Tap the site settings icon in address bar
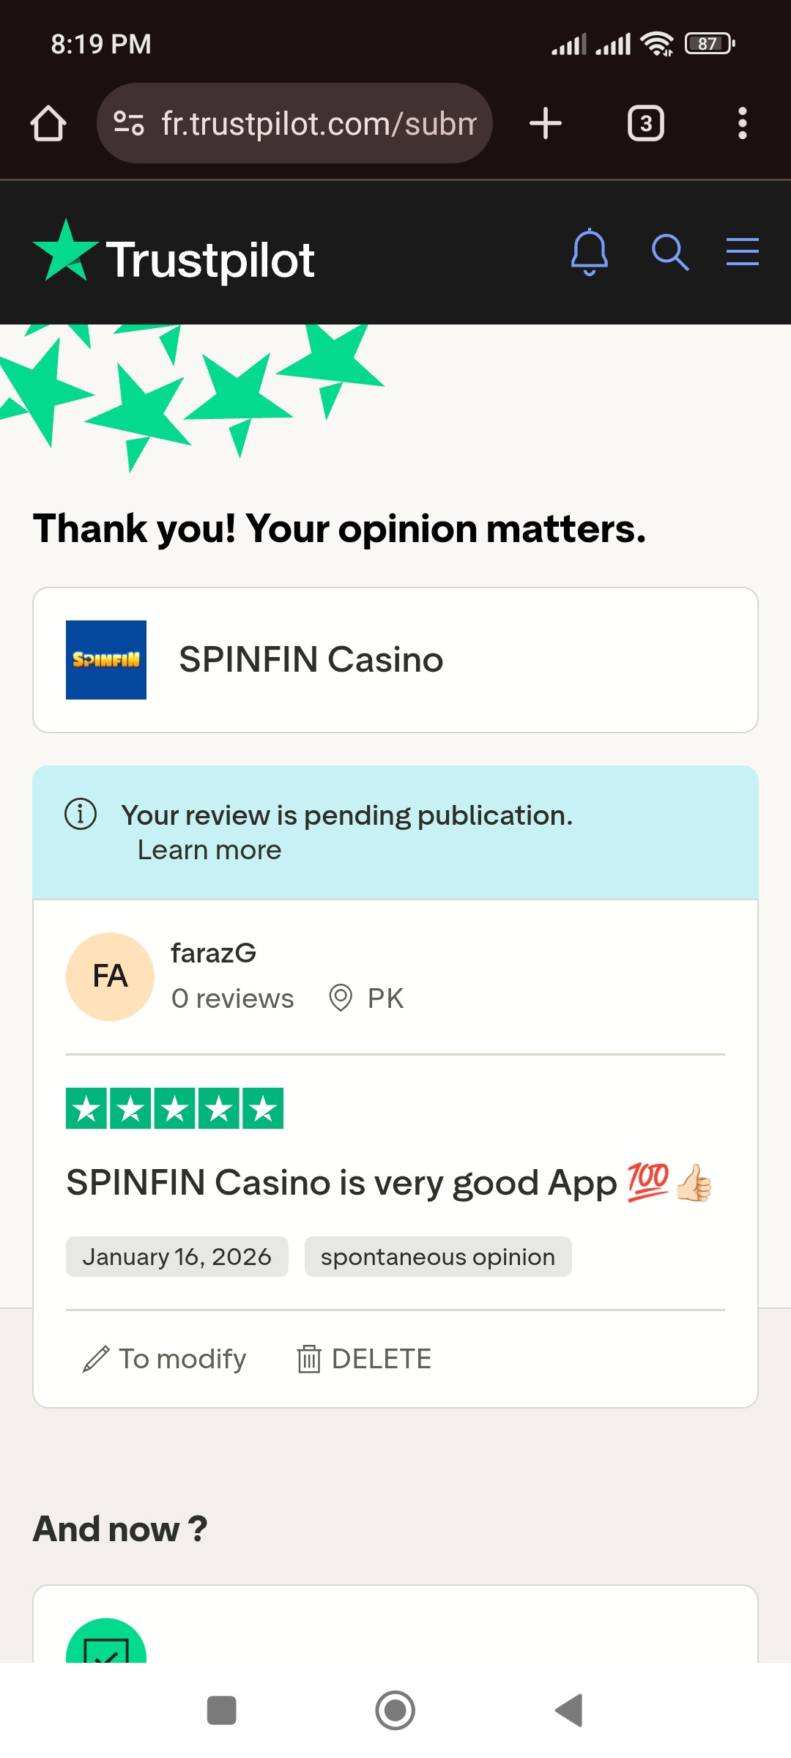This screenshot has height=1758, width=791. tap(129, 123)
